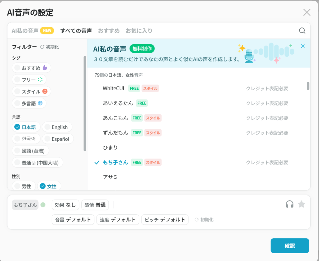This screenshot has width=319, height=261.
Task: Play voice preview with headphones icon
Action: coord(289,204)
